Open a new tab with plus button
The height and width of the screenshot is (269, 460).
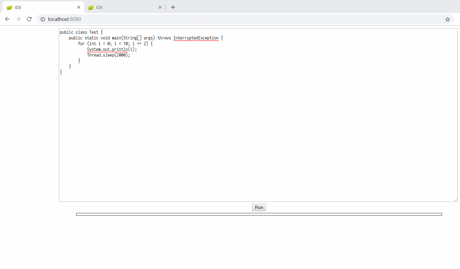point(173,7)
